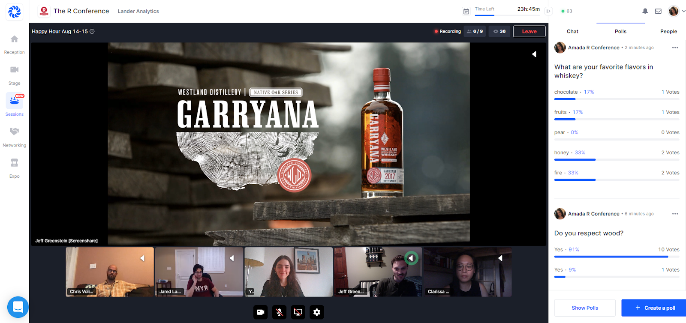Open Amada R Conference avatar on wood poll
The width and height of the screenshot is (686, 323).
(x=560, y=214)
